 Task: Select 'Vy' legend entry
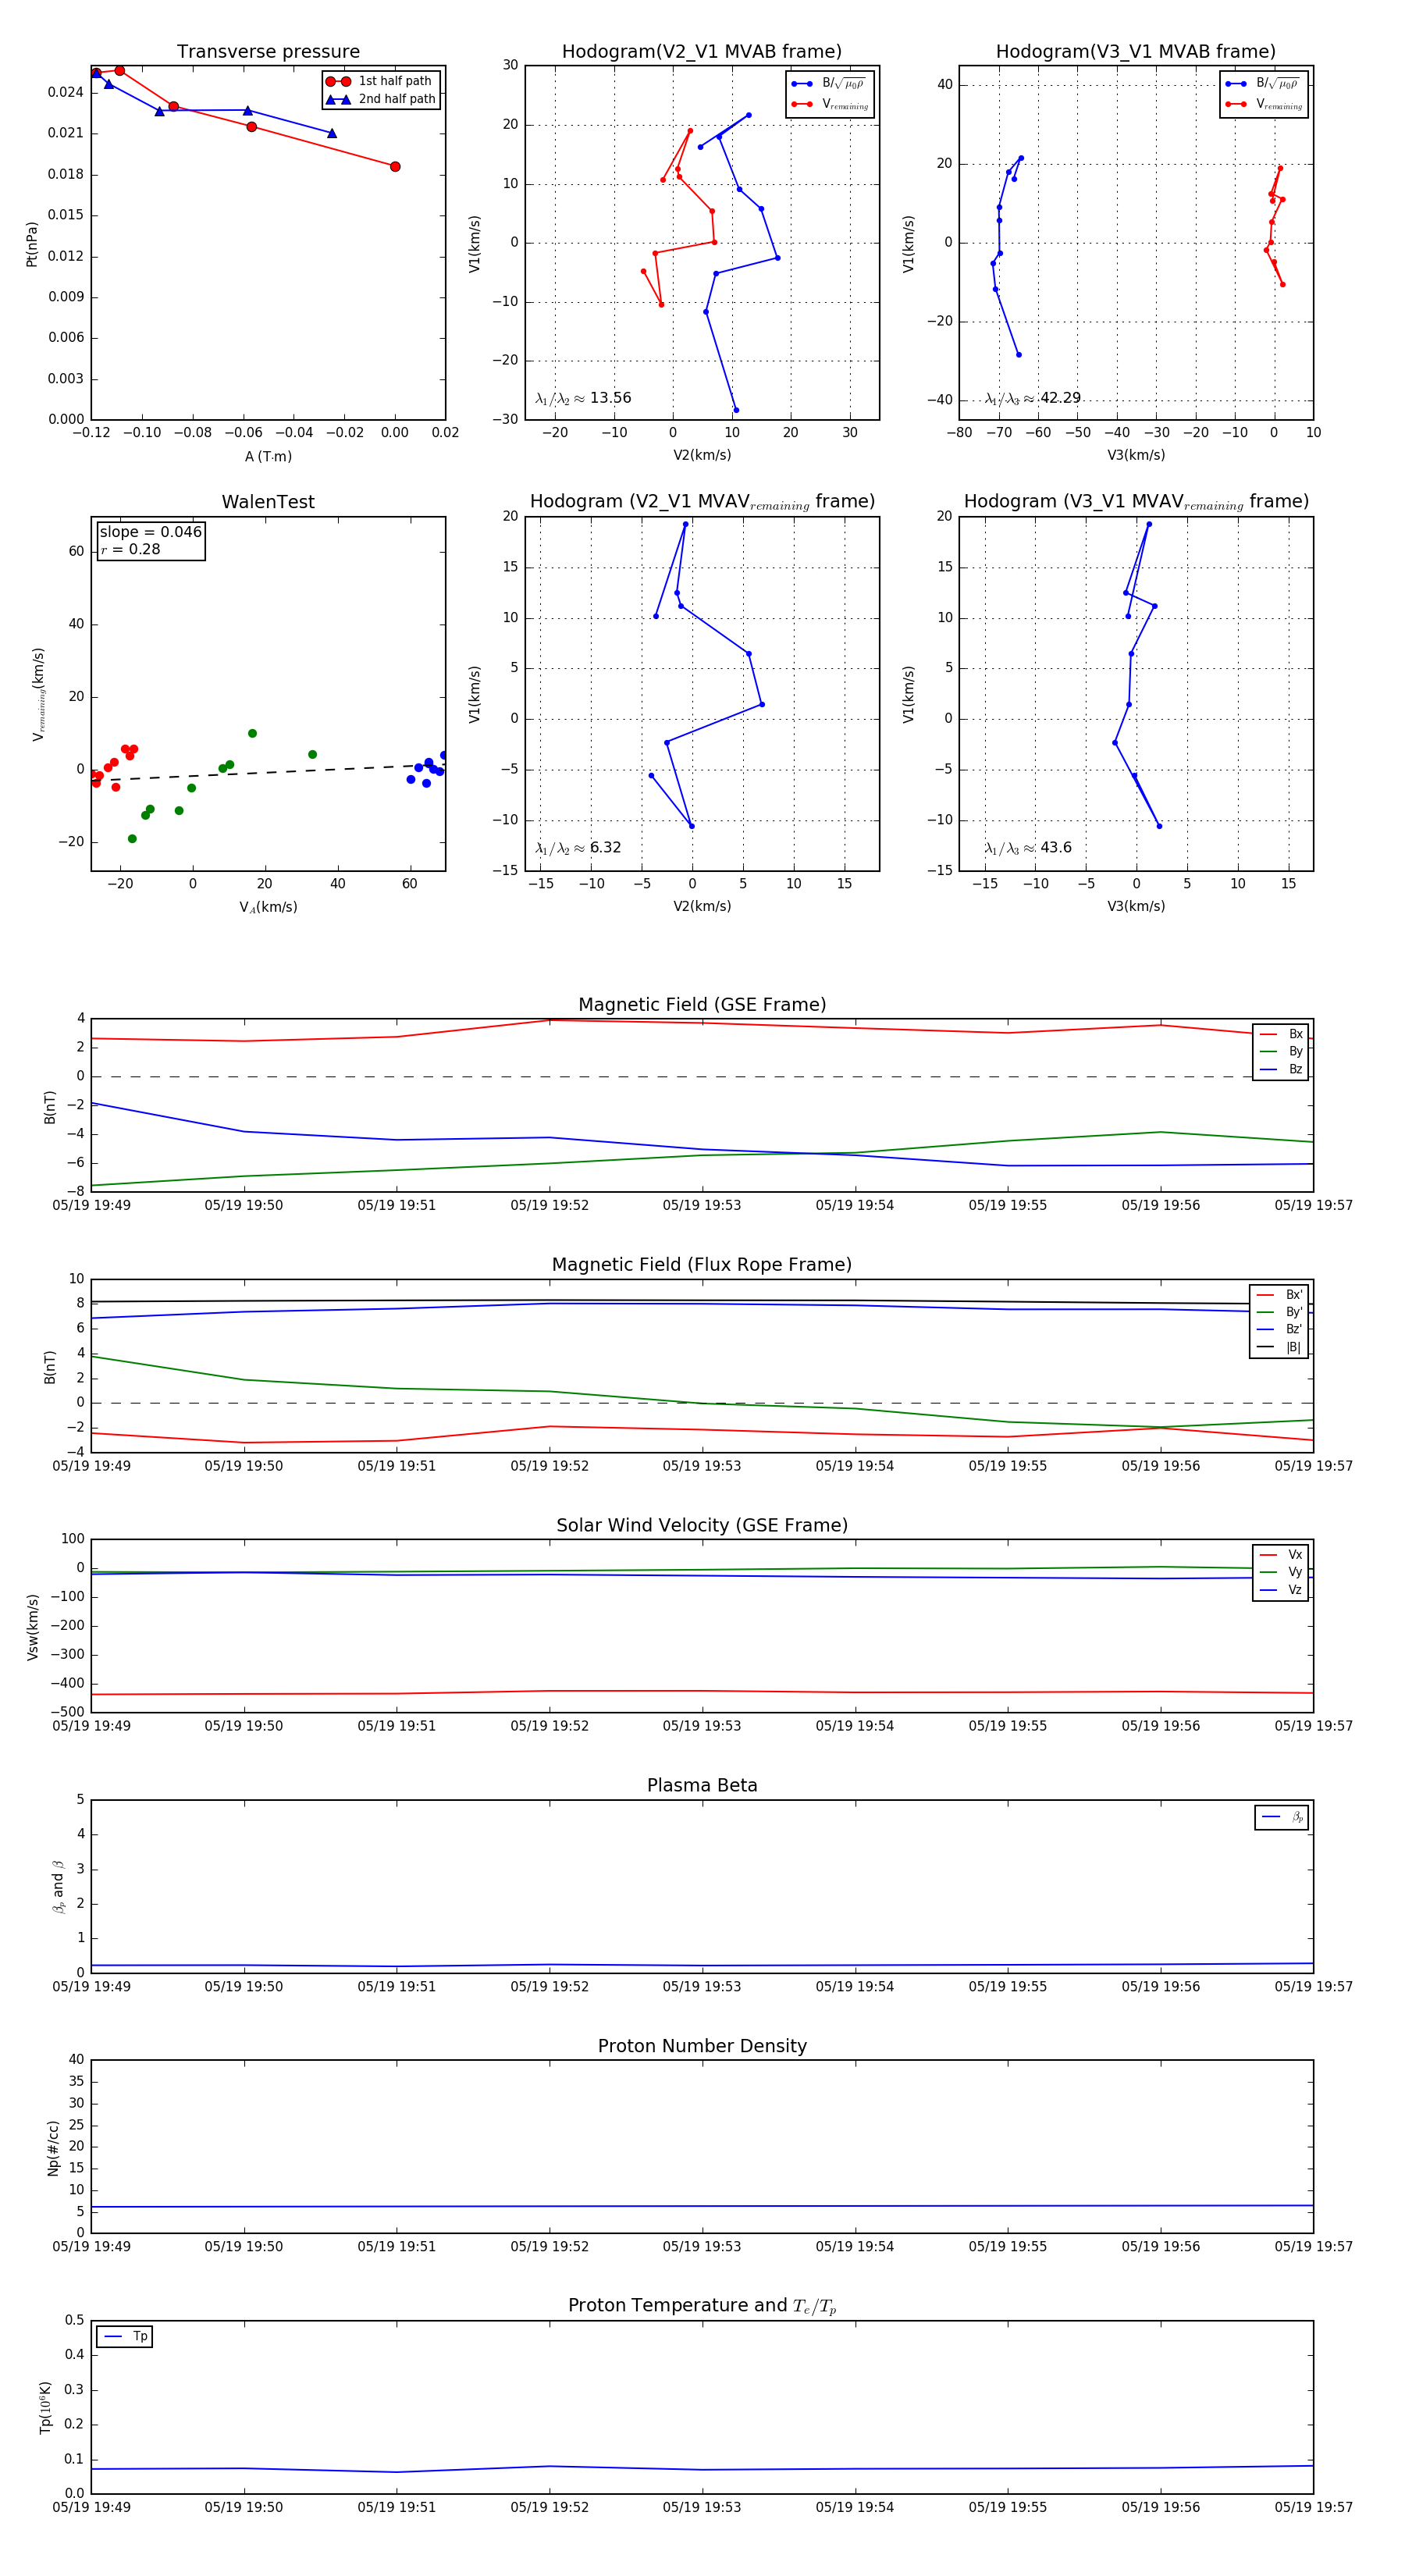(x=1281, y=1572)
